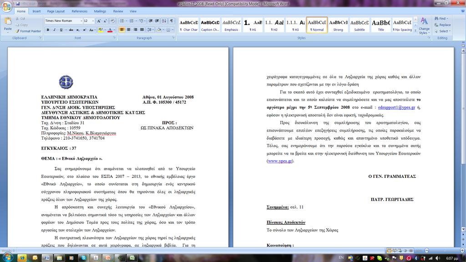Apply the red font color
Viewport: 466px width, 262px height.
[110, 30]
